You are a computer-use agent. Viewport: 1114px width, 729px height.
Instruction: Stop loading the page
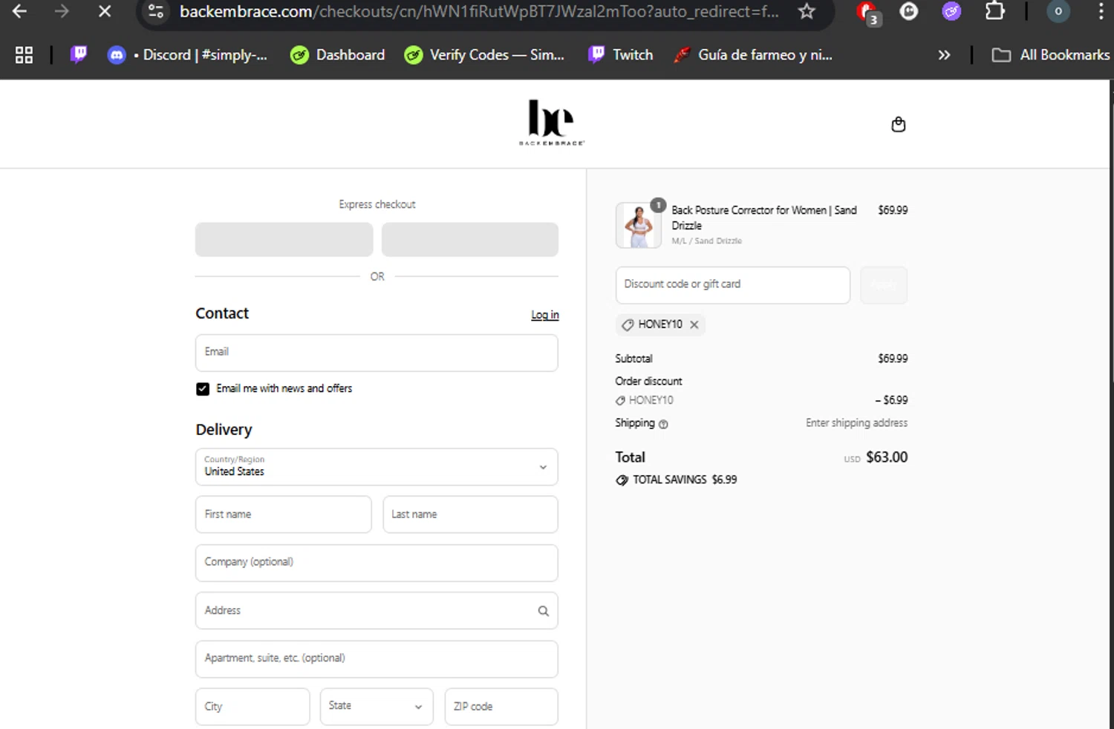click(105, 11)
